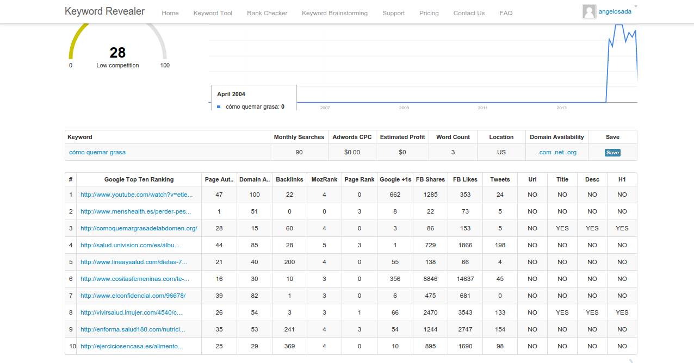694x363 pixels.
Task: Click the Domain Authority column header
Action: 254,179
